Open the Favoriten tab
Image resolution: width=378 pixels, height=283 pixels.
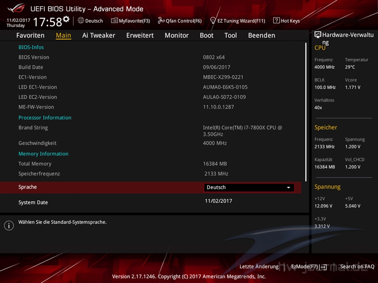(x=30, y=35)
